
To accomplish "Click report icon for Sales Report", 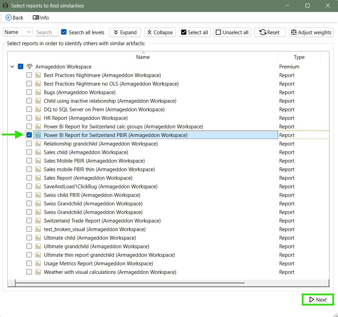I will click(x=38, y=178).
